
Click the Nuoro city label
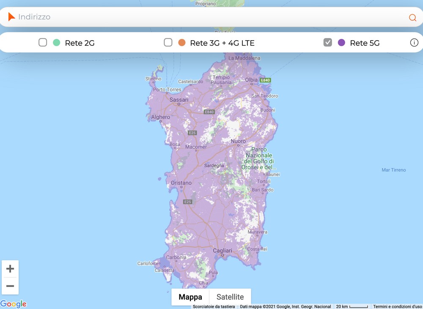(x=238, y=141)
